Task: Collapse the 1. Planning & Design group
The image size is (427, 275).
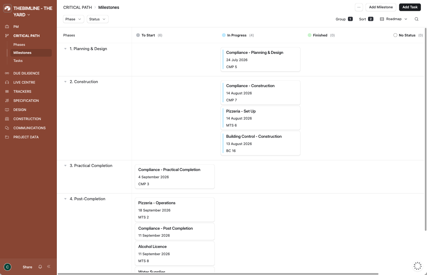Action: point(65,49)
